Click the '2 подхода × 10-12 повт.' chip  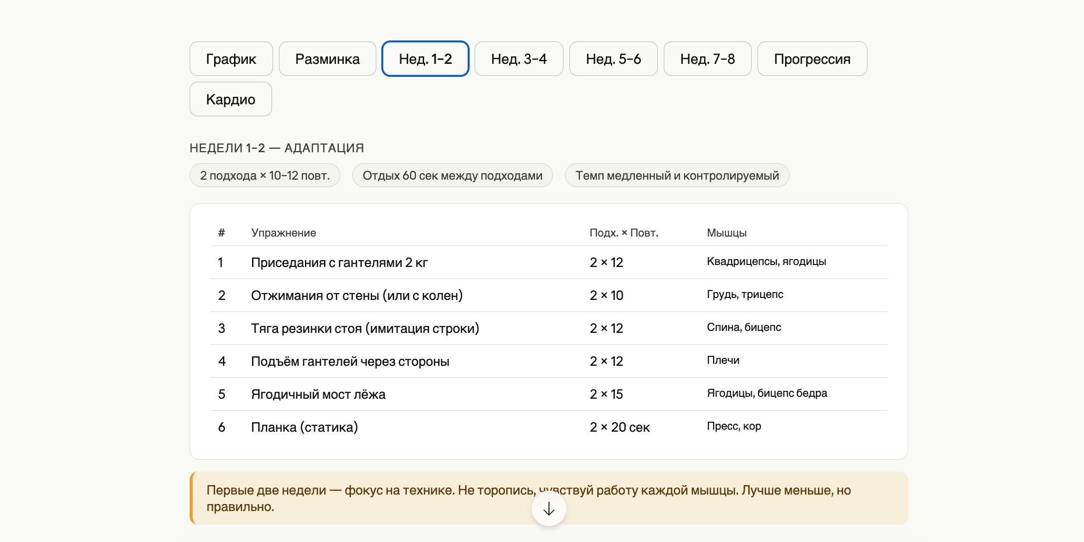pyautogui.click(x=265, y=176)
